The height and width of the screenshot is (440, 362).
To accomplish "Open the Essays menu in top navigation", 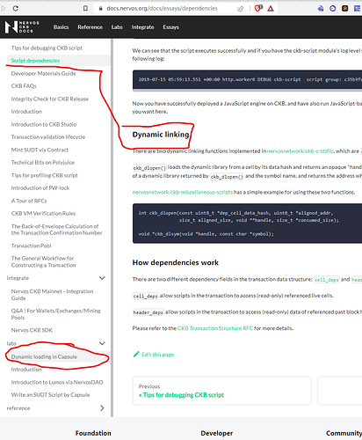I will [x=170, y=27].
